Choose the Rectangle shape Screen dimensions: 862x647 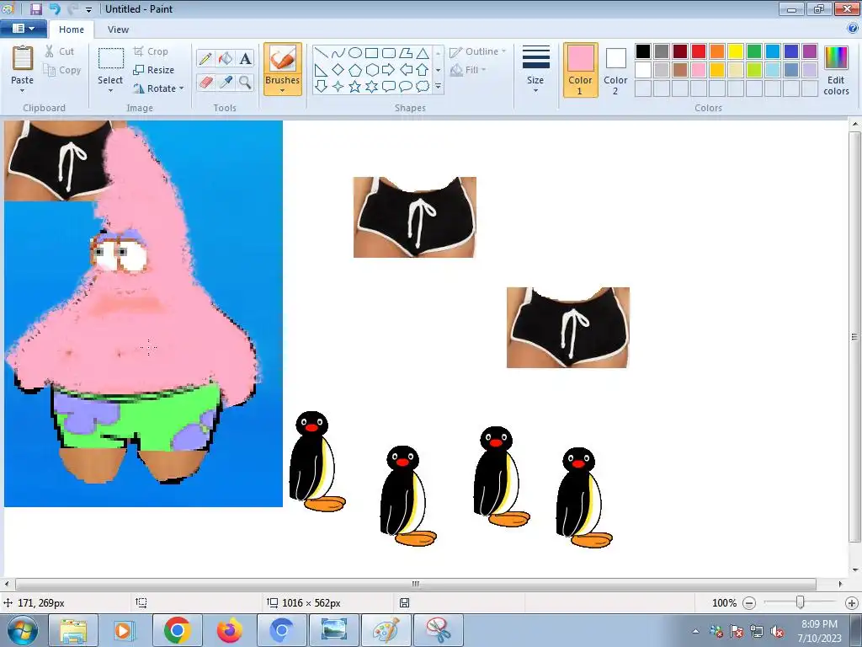pyautogui.click(x=371, y=53)
